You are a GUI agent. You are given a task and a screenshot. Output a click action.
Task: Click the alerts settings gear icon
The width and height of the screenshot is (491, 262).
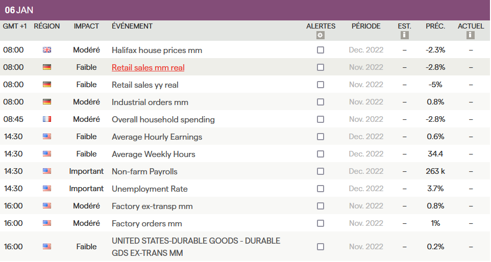coord(320,35)
